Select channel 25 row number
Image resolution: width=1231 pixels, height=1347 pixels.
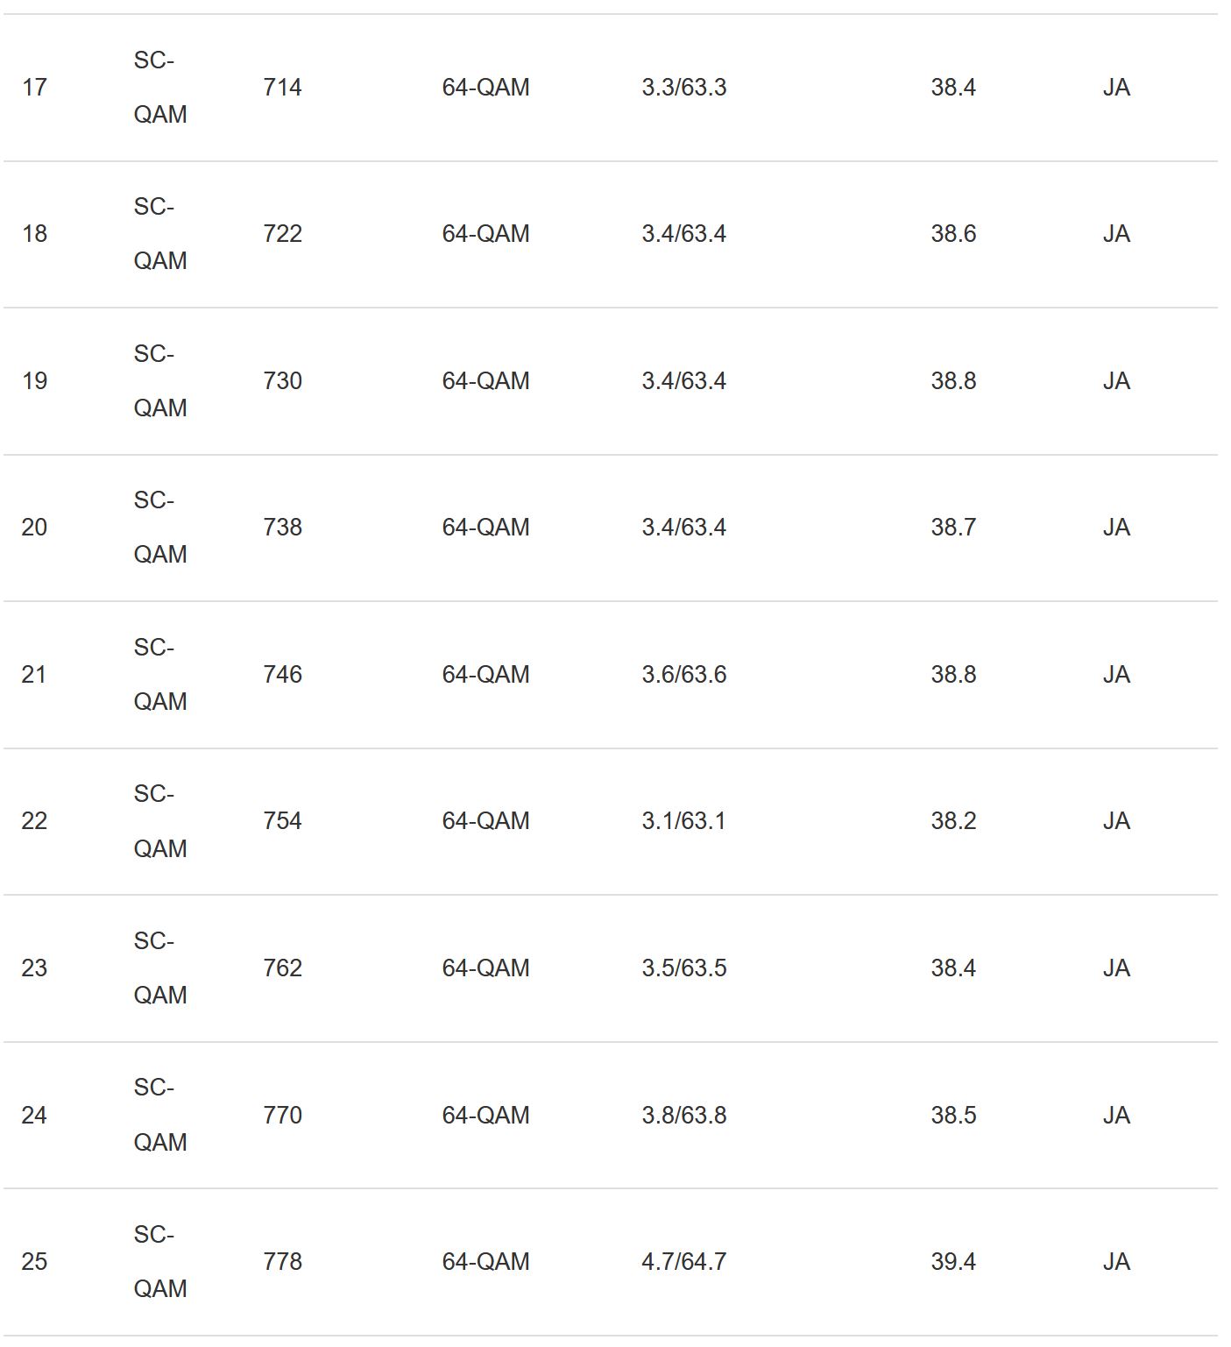coord(34,1262)
